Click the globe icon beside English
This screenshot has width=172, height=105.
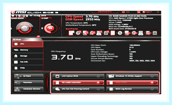point(143,12)
